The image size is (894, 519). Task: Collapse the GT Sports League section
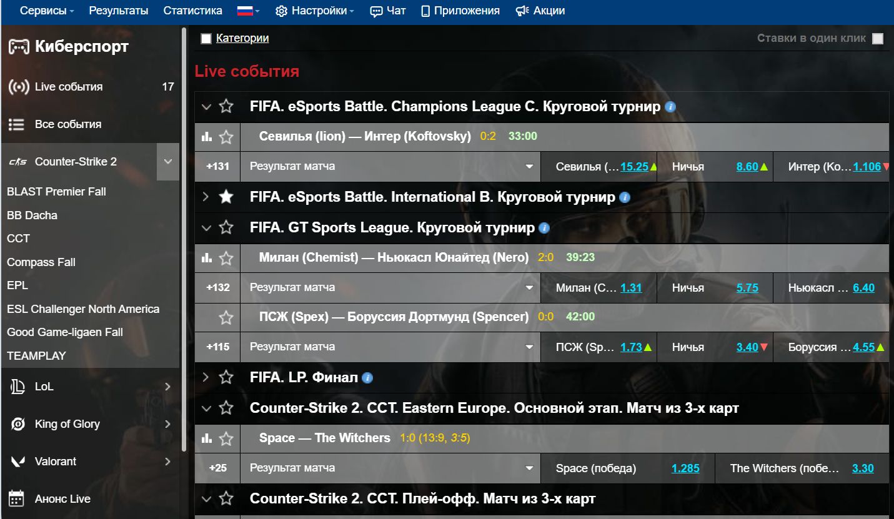pos(206,228)
